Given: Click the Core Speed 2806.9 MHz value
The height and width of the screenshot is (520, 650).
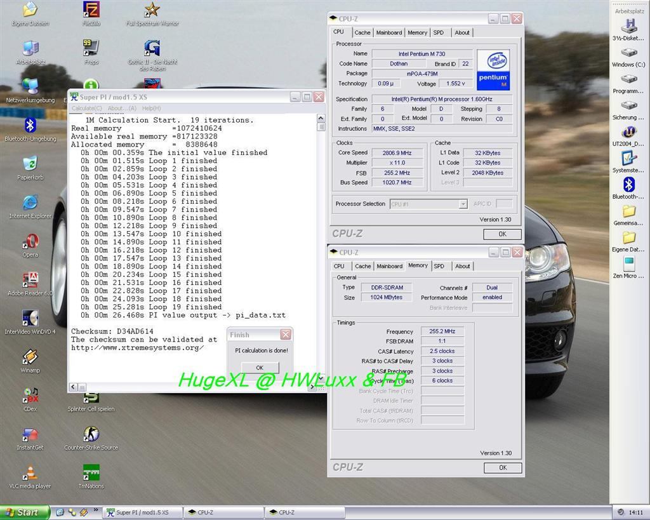Looking at the screenshot, I should pyautogui.click(x=397, y=153).
